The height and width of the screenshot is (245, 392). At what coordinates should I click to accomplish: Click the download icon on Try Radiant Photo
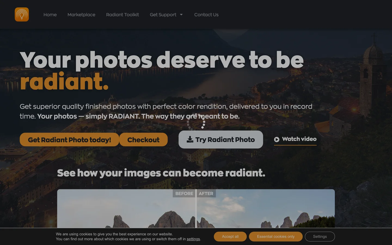pyautogui.click(x=190, y=139)
